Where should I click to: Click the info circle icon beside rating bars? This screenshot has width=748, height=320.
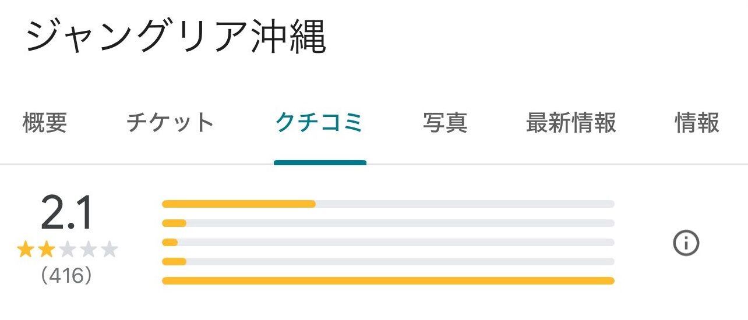(686, 243)
